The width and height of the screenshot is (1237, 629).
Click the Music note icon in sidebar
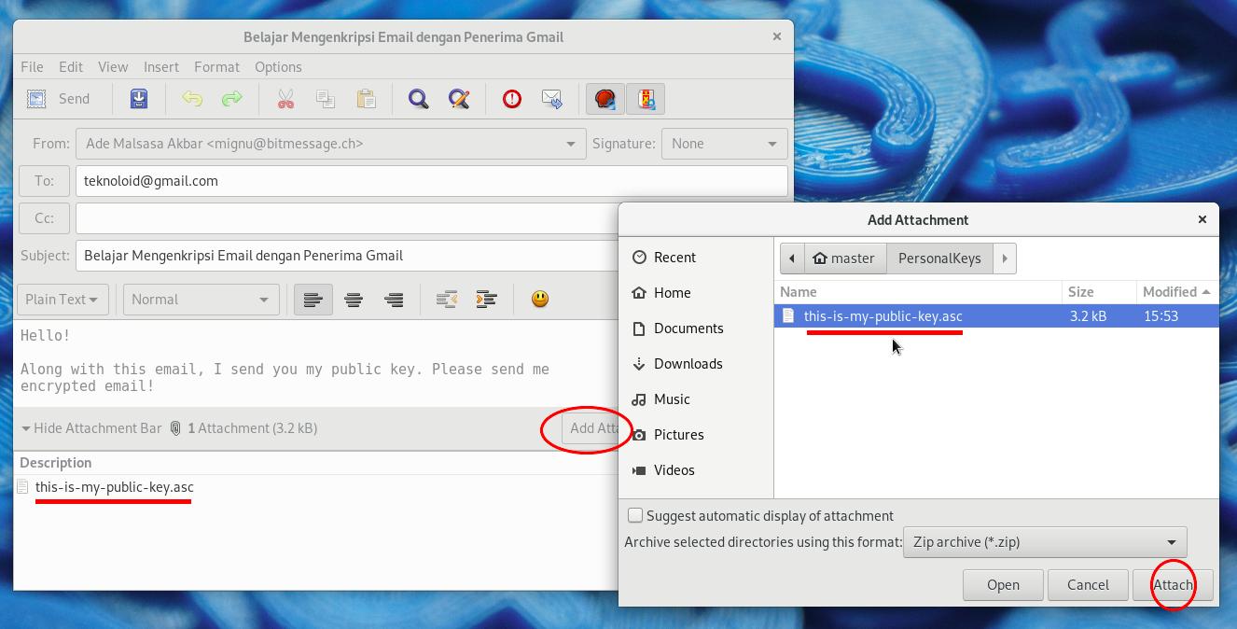[639, 399]
